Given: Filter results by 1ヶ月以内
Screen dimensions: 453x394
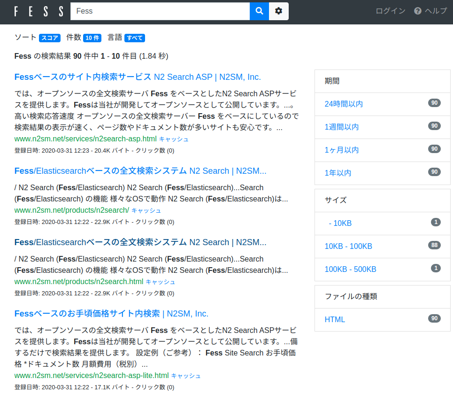Looking at the screenshot, I should click(342, 150).
